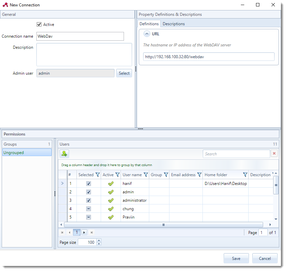The width and height of the screenshot is (286, 271).
Task: Click the Connection name field
Action: [x=80, y=36]
